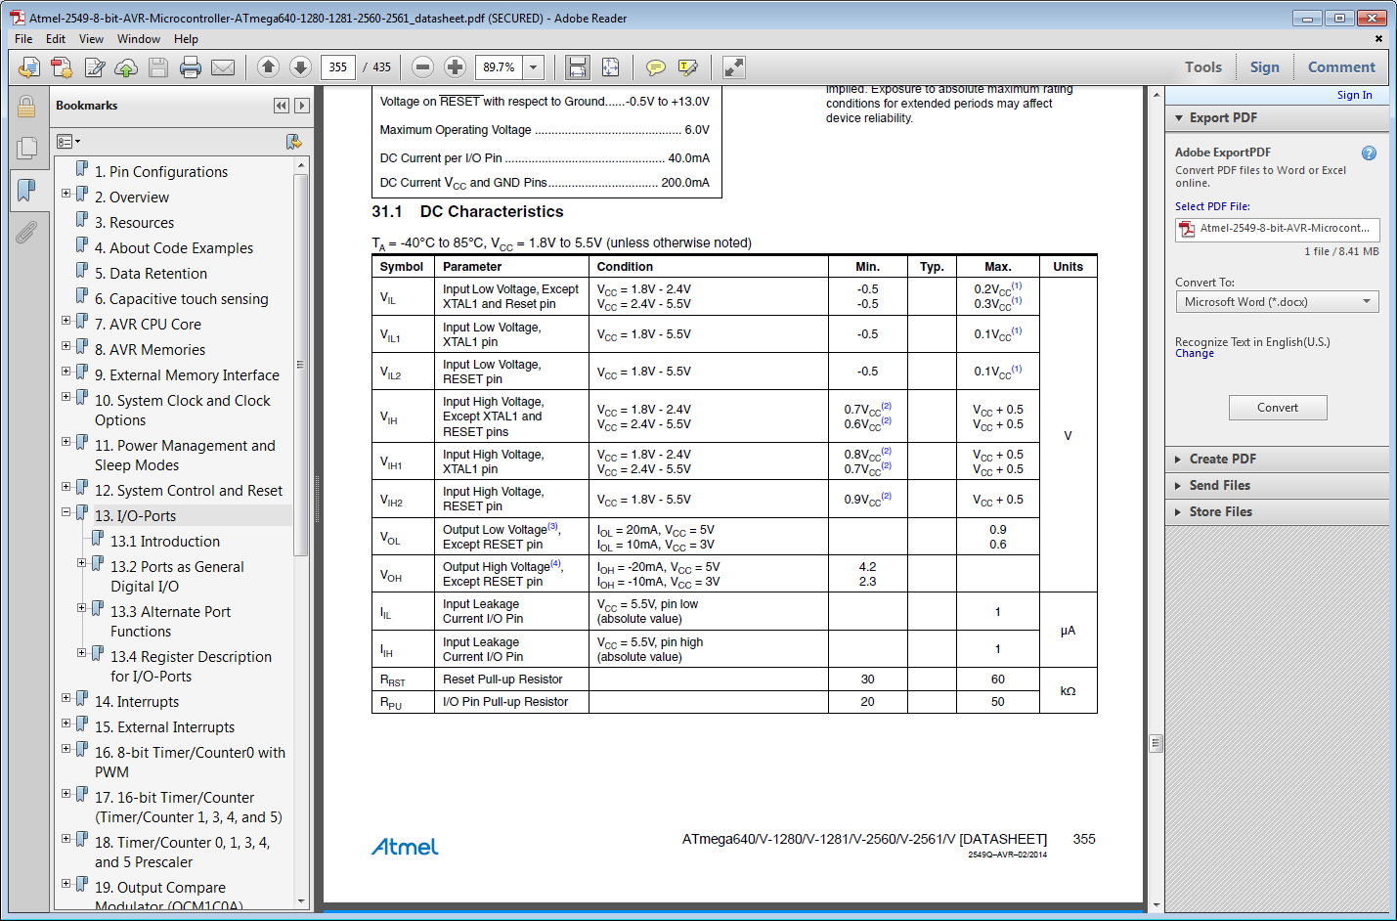Switch to read mode icon
The height and width of the screenshot is (921, 1397).
click(x=733, y=67)
